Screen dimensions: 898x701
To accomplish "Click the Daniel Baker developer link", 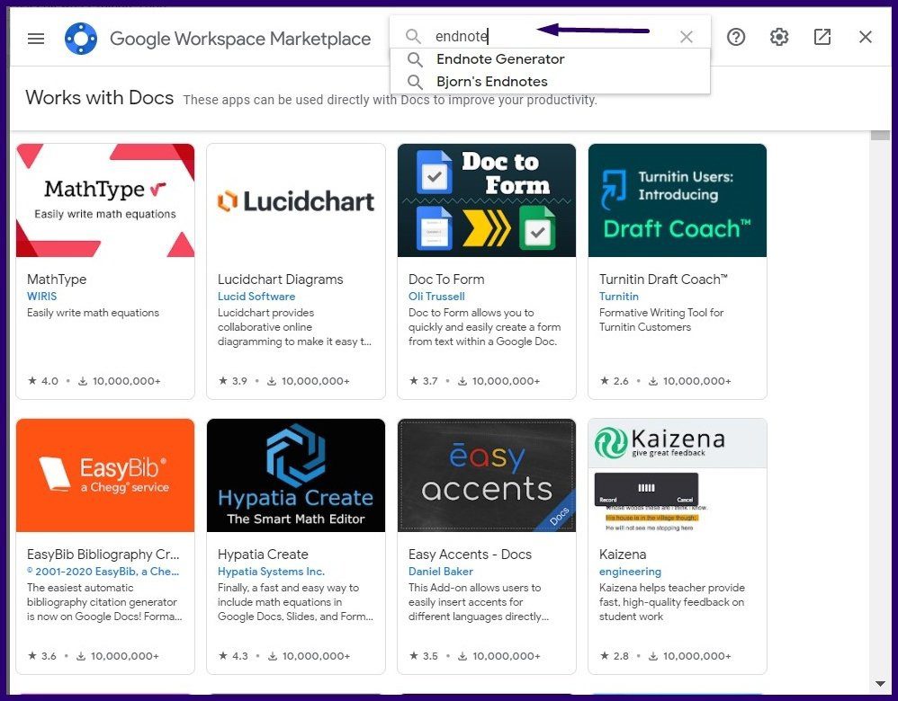I will (x=440, y=572).
